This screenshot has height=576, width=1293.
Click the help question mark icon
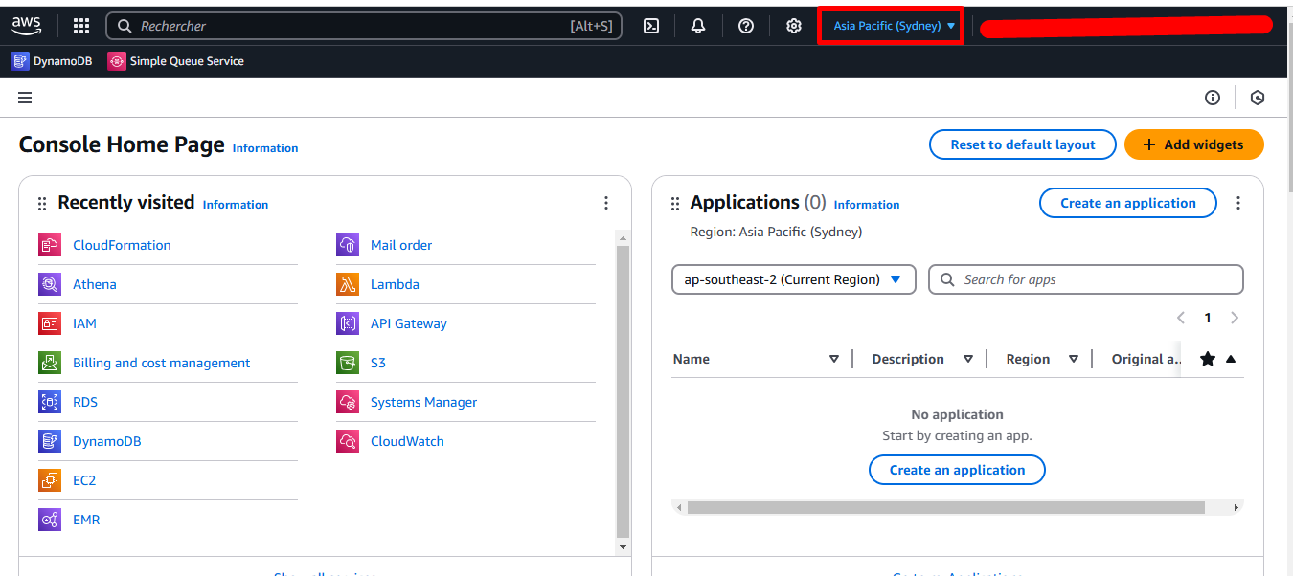pos(746,26)
